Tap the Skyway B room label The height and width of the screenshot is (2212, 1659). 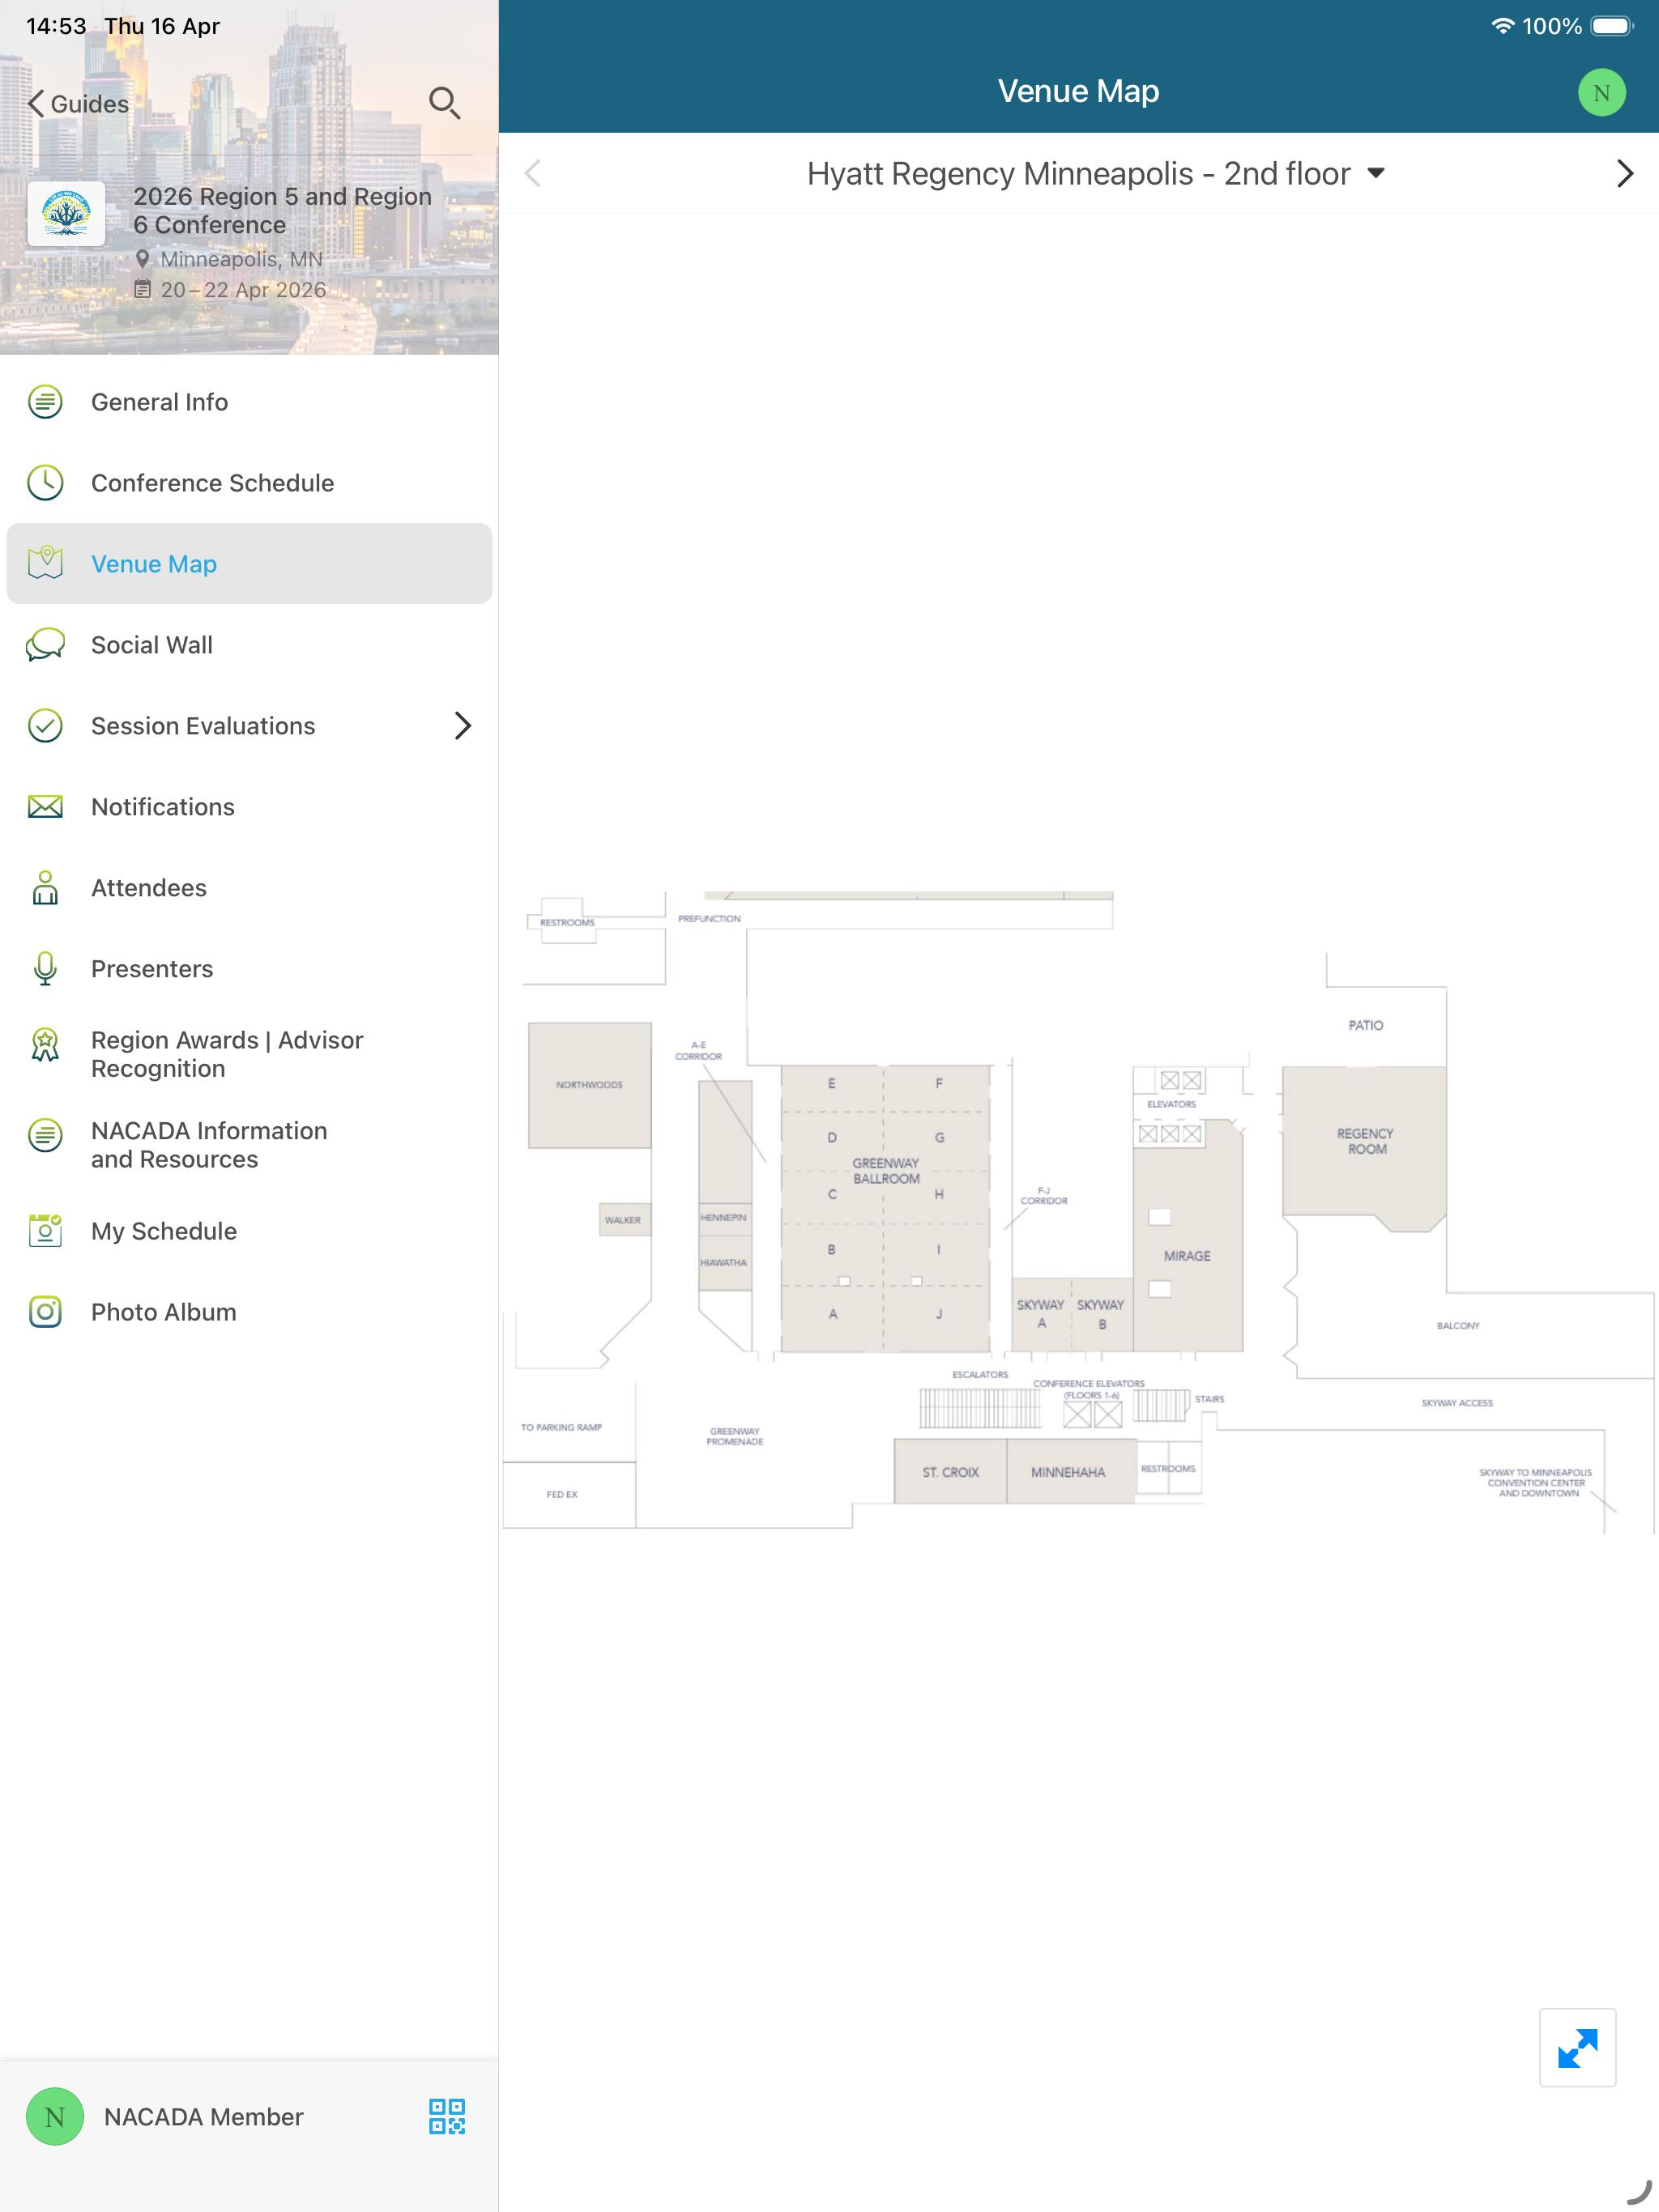click(1101, 1314)
